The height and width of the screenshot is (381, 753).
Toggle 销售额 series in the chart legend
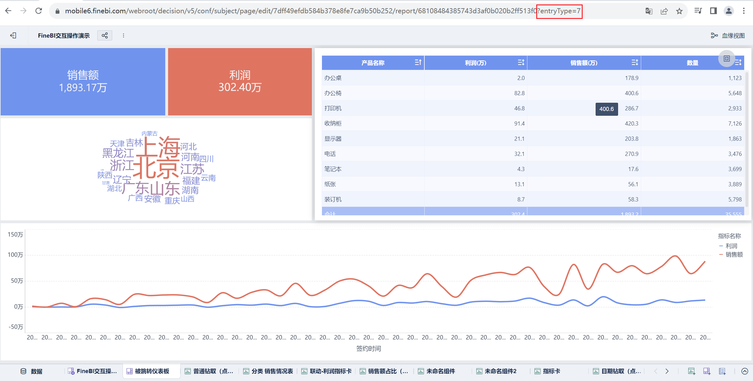point(734,255)
